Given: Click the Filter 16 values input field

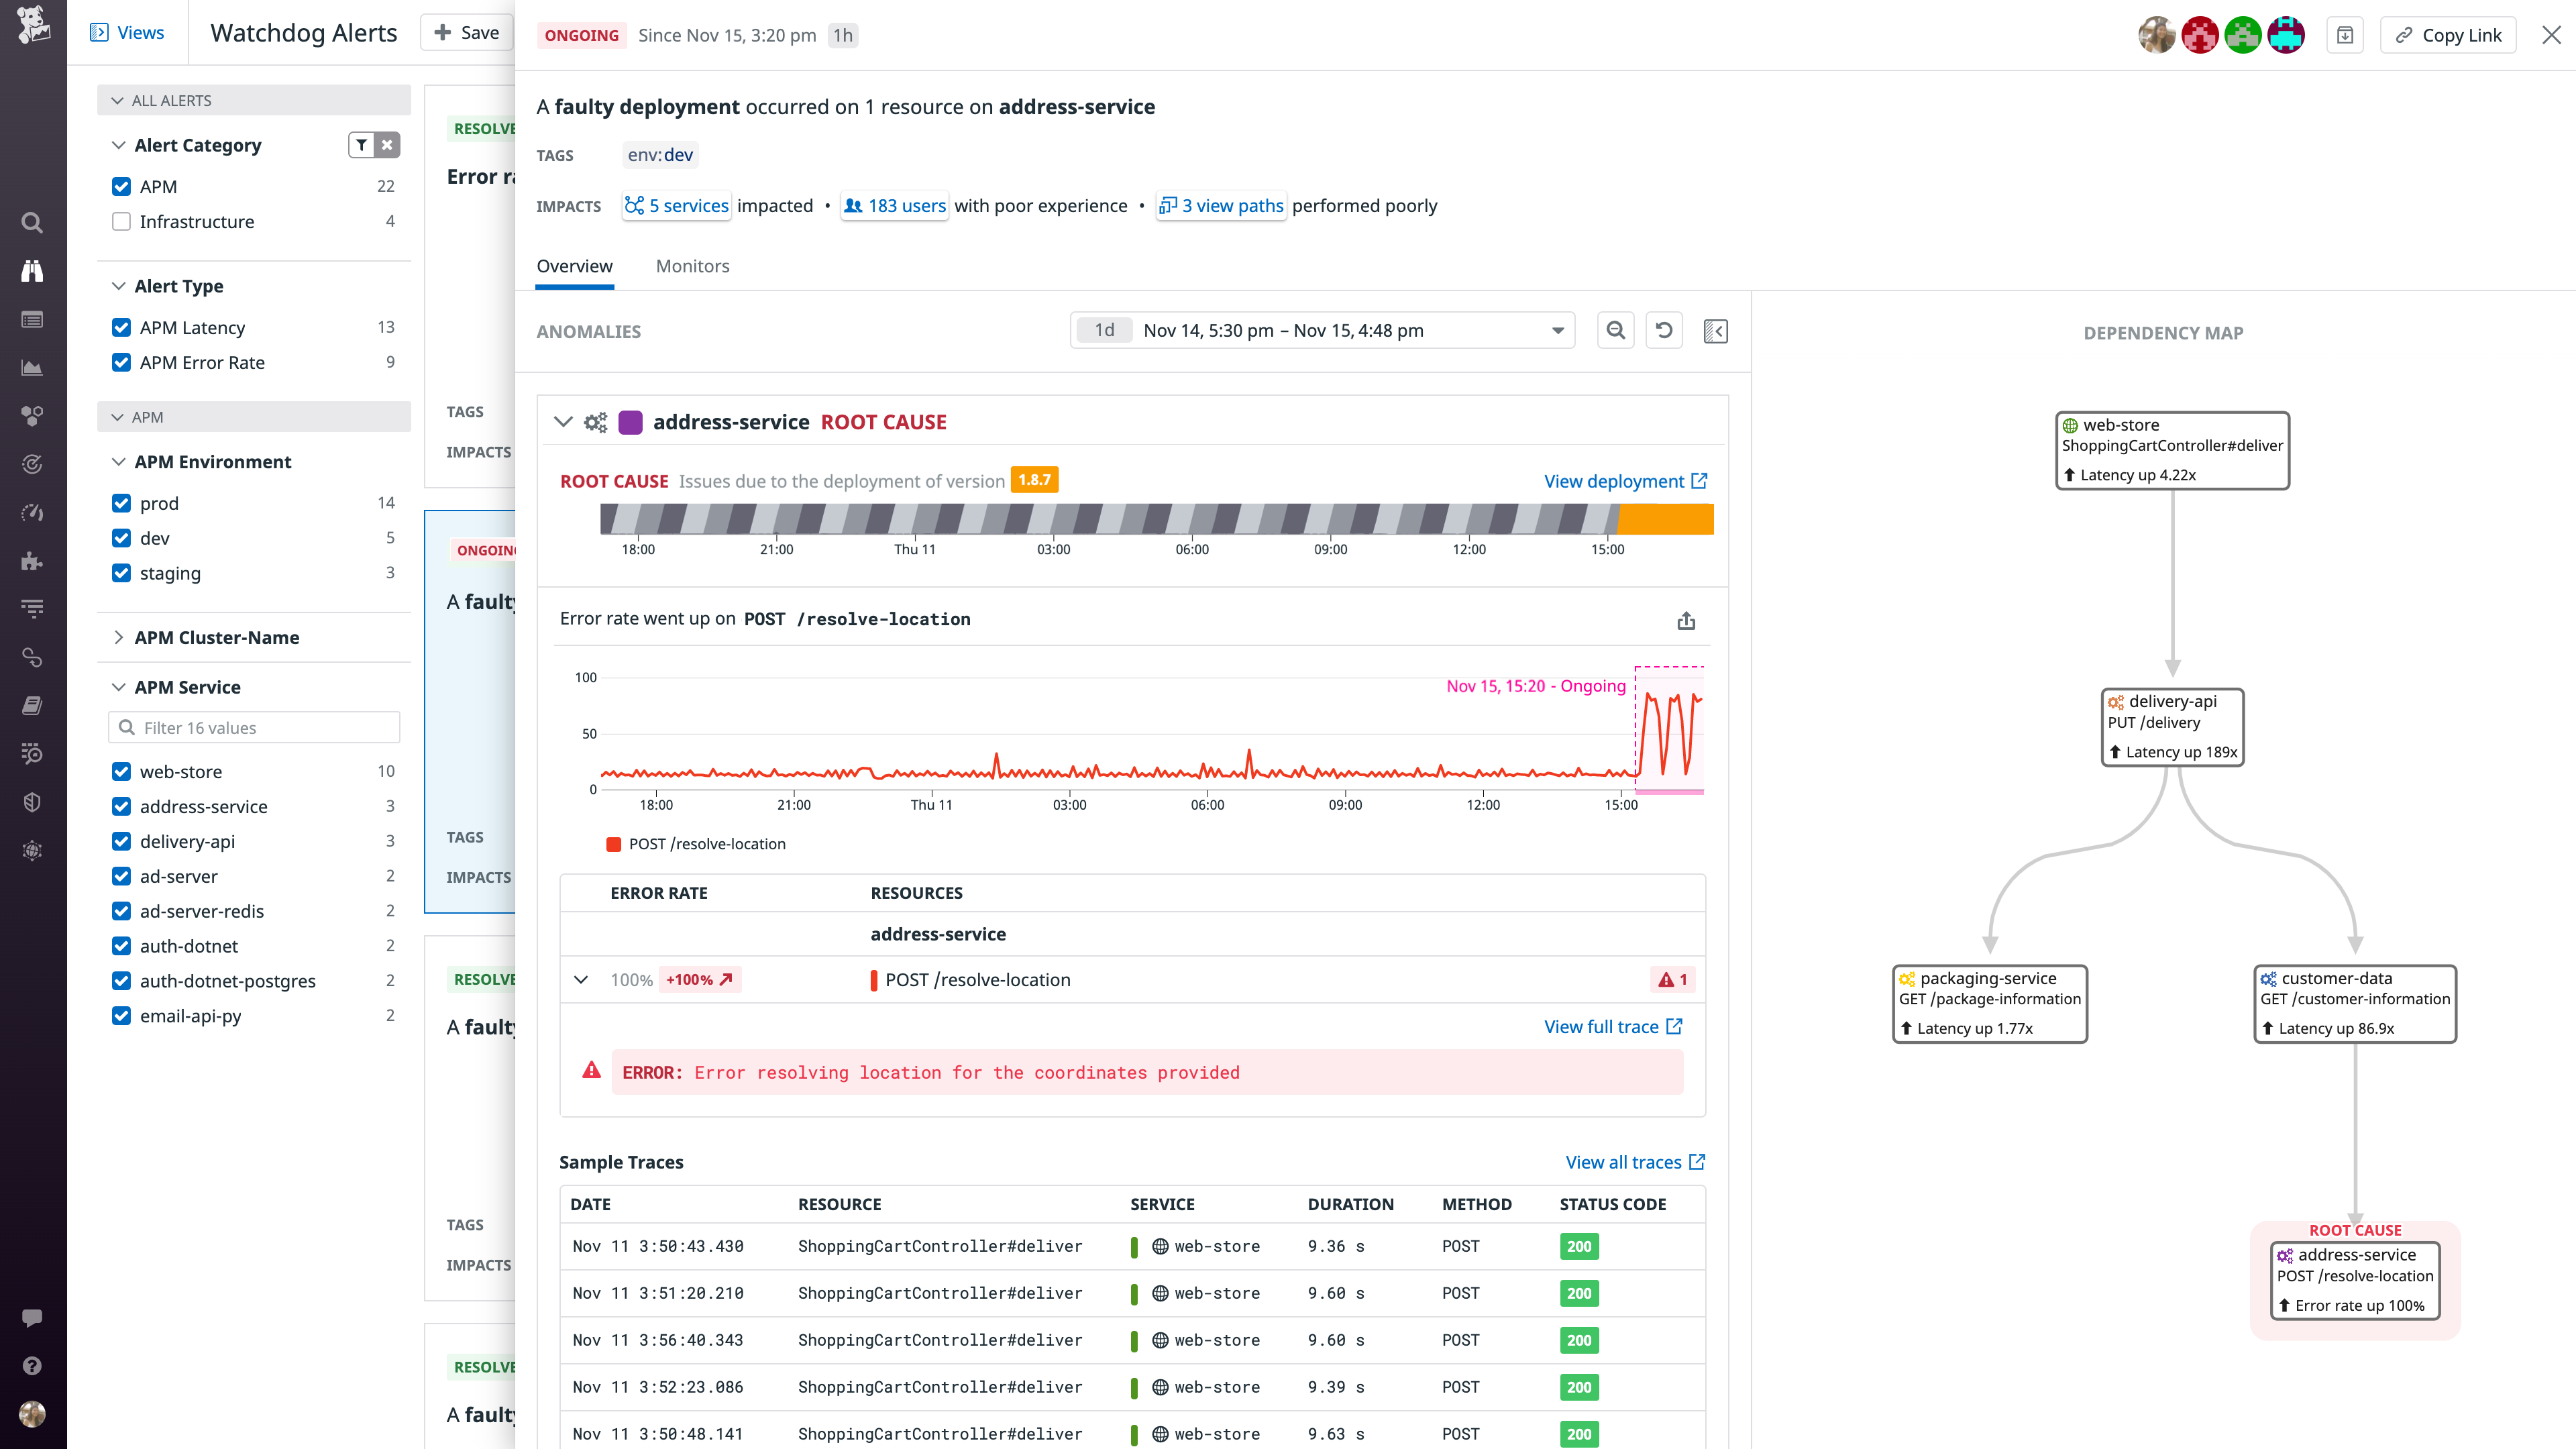Looking at the screenshot, I should coord(253,727).
